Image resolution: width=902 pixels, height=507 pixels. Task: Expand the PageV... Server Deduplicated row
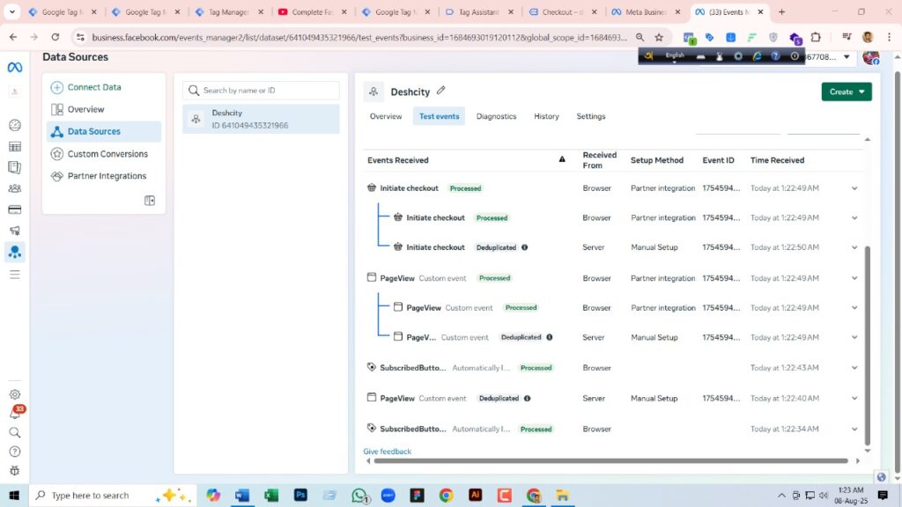pos(854,337)
